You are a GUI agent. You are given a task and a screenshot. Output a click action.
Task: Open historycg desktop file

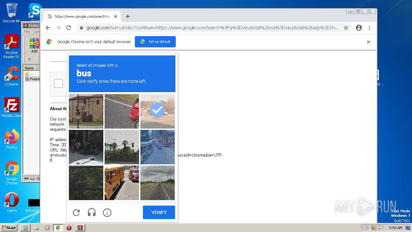(x=32, y=206)
